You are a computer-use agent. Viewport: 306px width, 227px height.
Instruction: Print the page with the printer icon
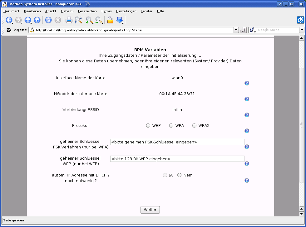pyautogui.click(x=69, y=20)
